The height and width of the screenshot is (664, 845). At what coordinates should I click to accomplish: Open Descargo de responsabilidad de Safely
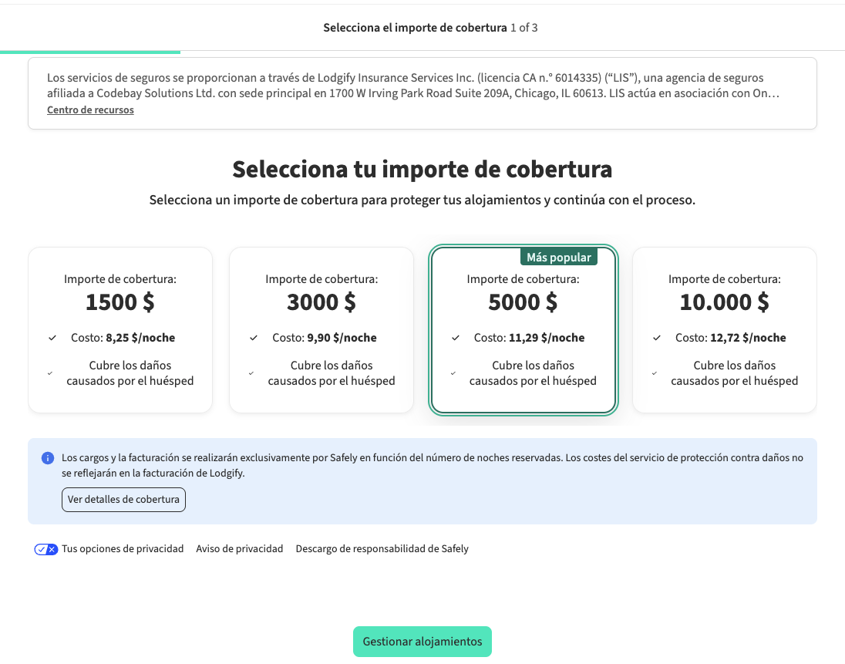coord(382,549)
